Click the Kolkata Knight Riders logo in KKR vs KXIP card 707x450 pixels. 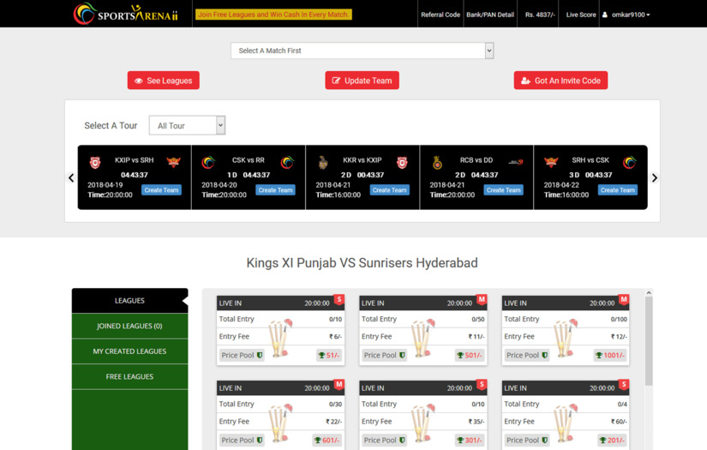323,162
